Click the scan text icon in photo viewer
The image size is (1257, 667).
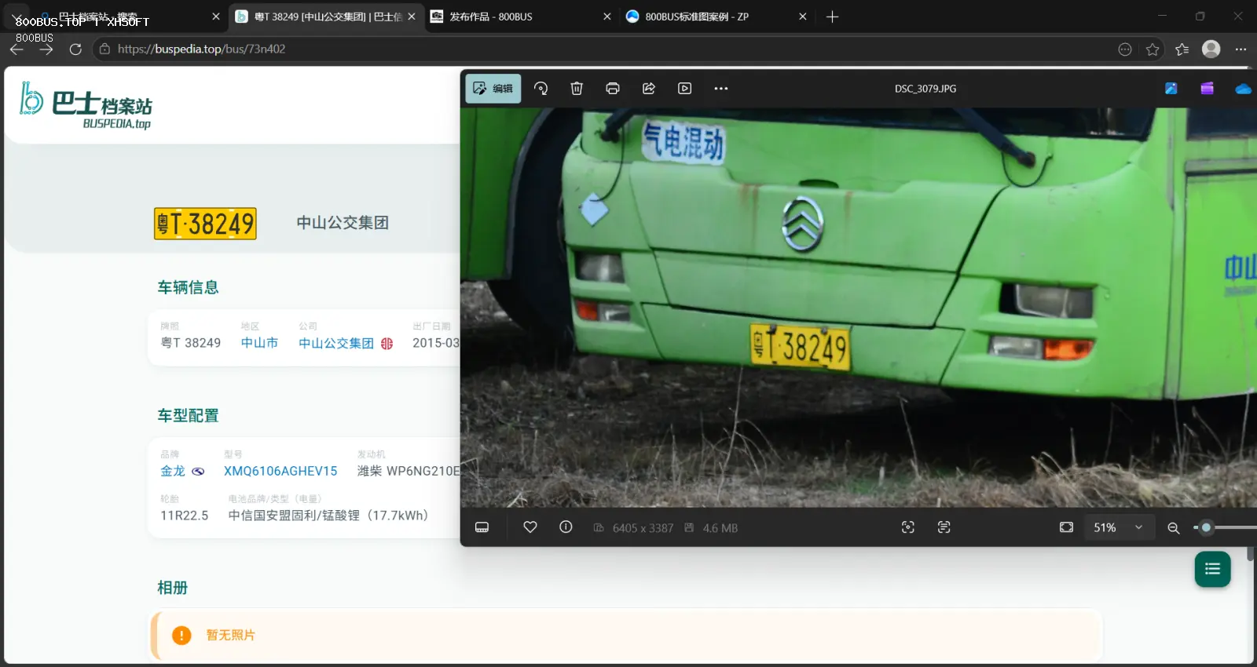point(944,527)
